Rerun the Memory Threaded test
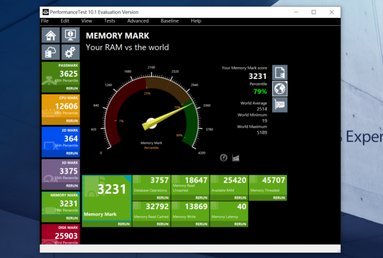 click(x=279, y=197)
